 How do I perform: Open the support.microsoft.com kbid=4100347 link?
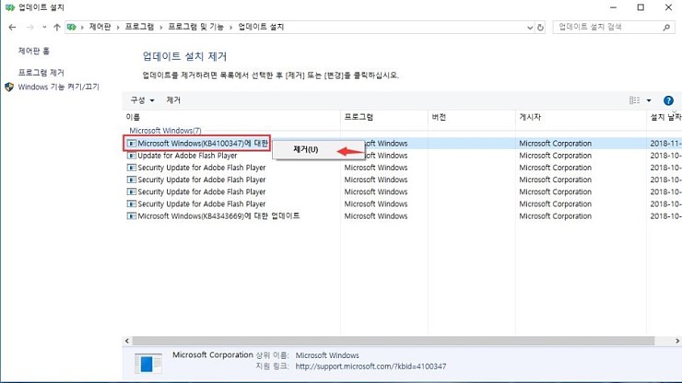click(370, 366)
